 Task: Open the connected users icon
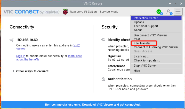click(169, 12)
